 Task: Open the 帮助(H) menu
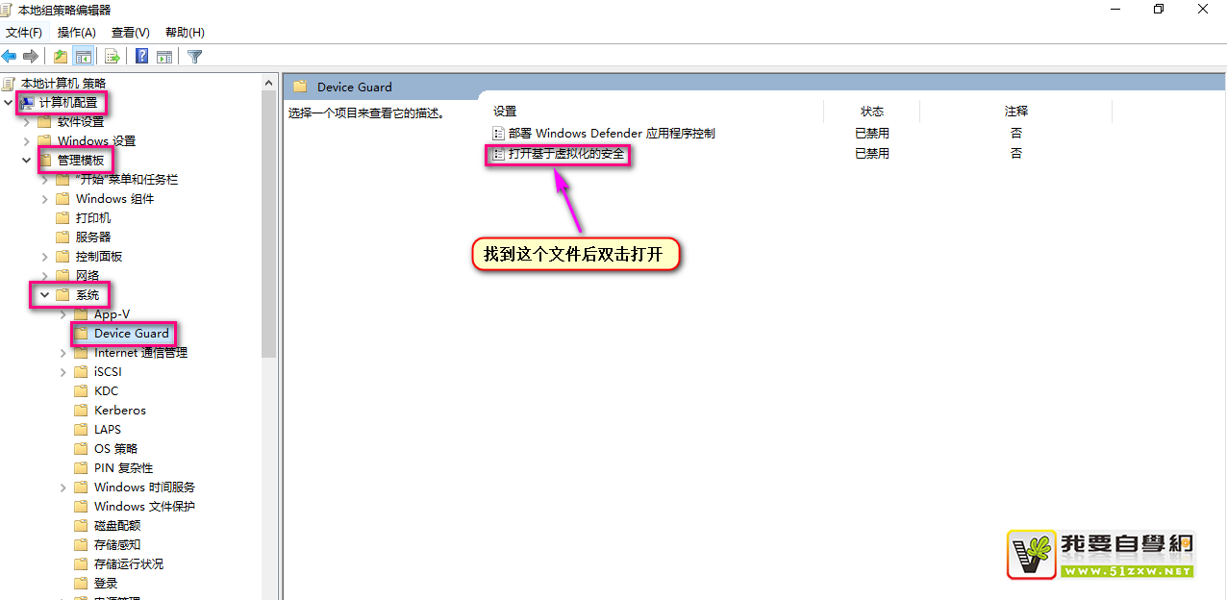(x=185, y=33)
